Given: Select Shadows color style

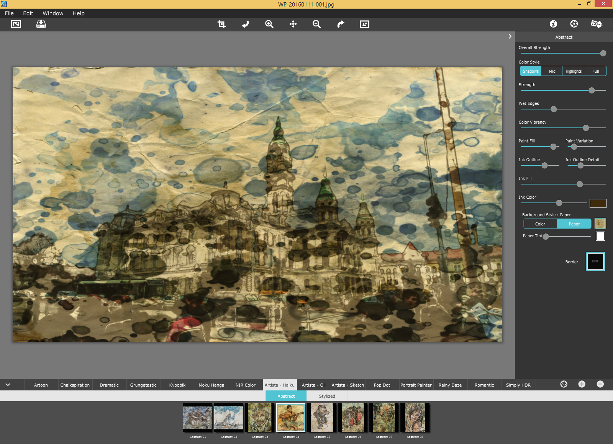Looking at the screenshot, I should pos(531,71).
